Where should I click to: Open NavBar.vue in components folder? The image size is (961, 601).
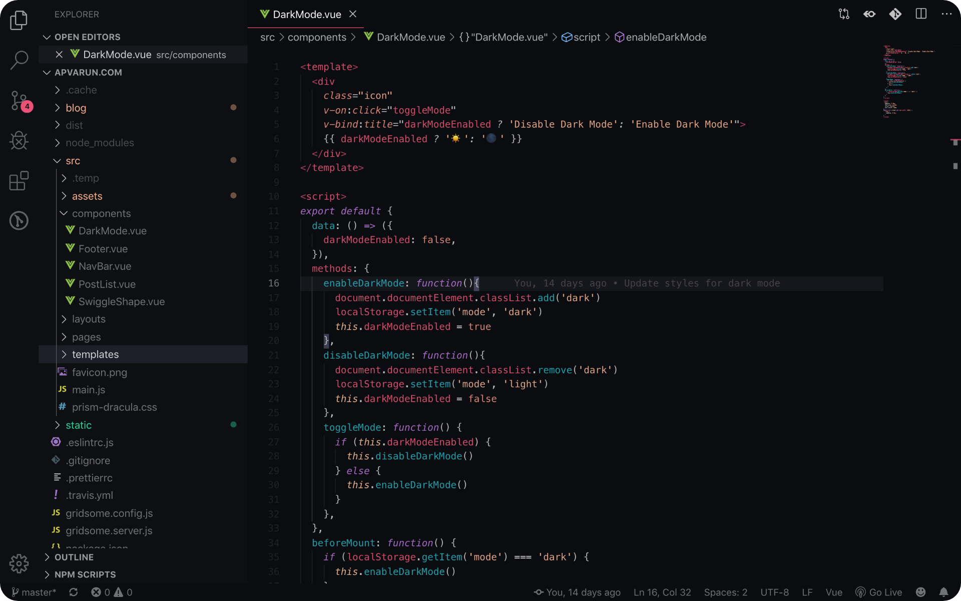(x=105, y=266)
